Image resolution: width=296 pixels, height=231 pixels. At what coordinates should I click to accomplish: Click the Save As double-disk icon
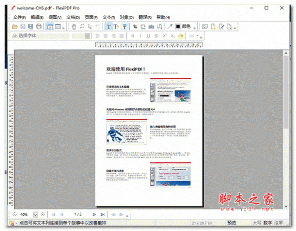point(31,27)
